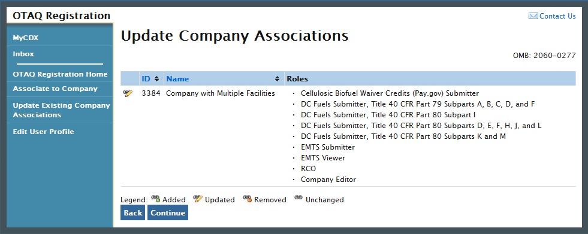Click the Added chain icon in legend
The height and width of the screenshot is (234, 588).
[x=156, y=199]
